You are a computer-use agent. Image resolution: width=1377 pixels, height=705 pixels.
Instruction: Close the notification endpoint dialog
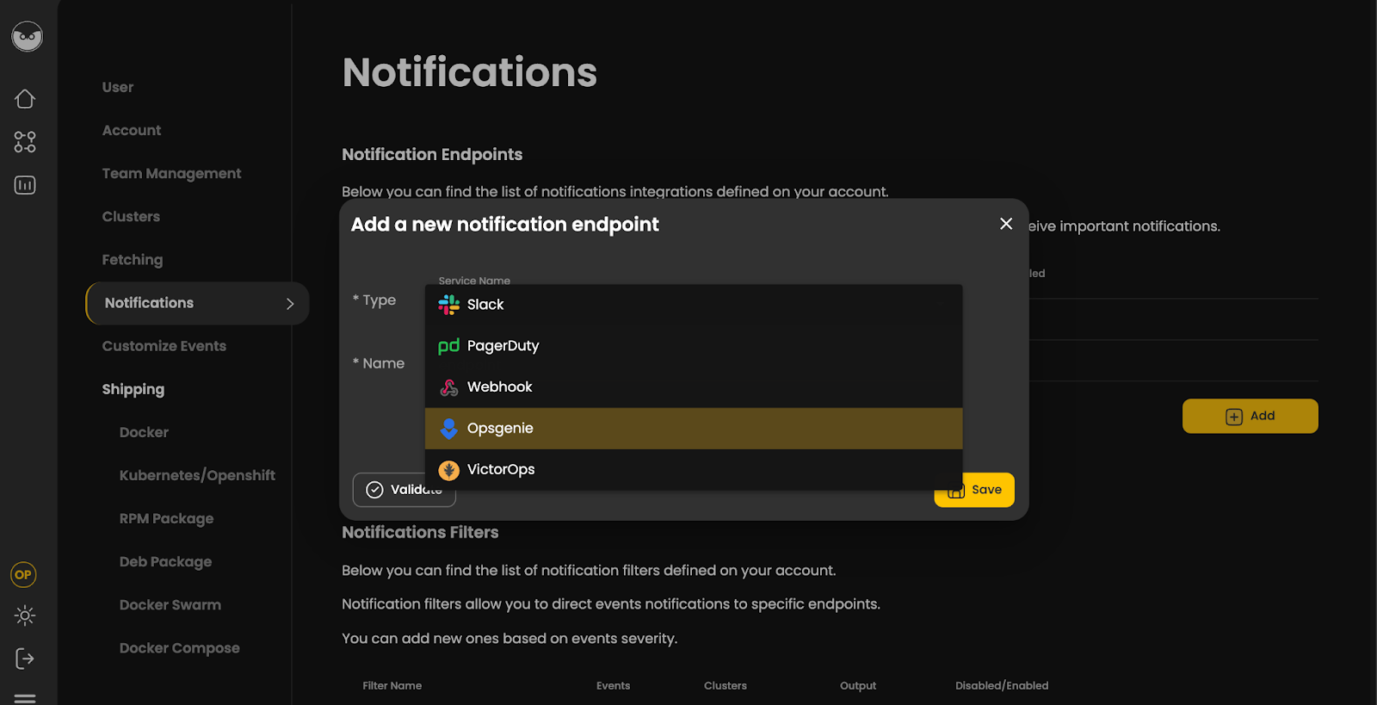[x=1006, y=224]
